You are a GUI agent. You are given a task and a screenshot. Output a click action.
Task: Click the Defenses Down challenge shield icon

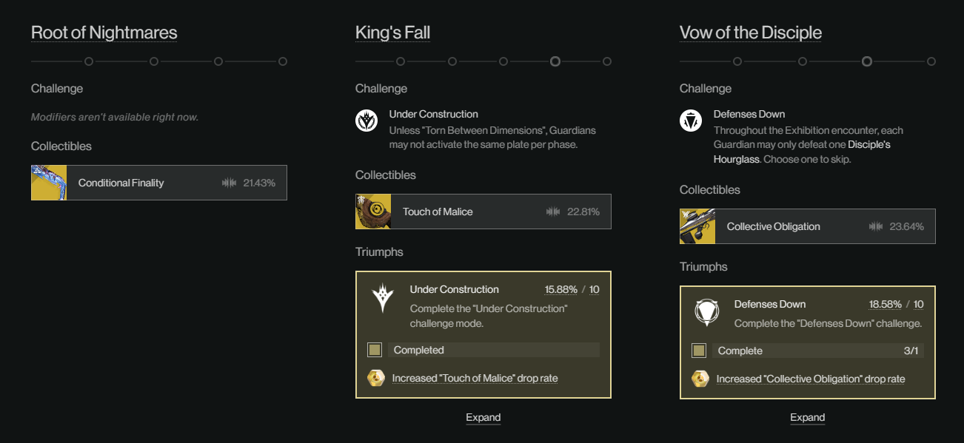(x=691, y=121)
